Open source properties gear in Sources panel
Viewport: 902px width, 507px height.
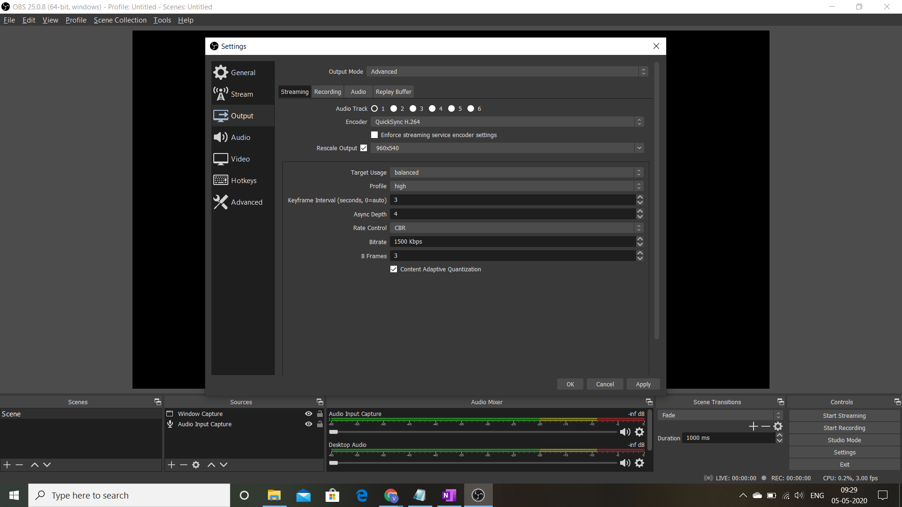tap(196, 465)
